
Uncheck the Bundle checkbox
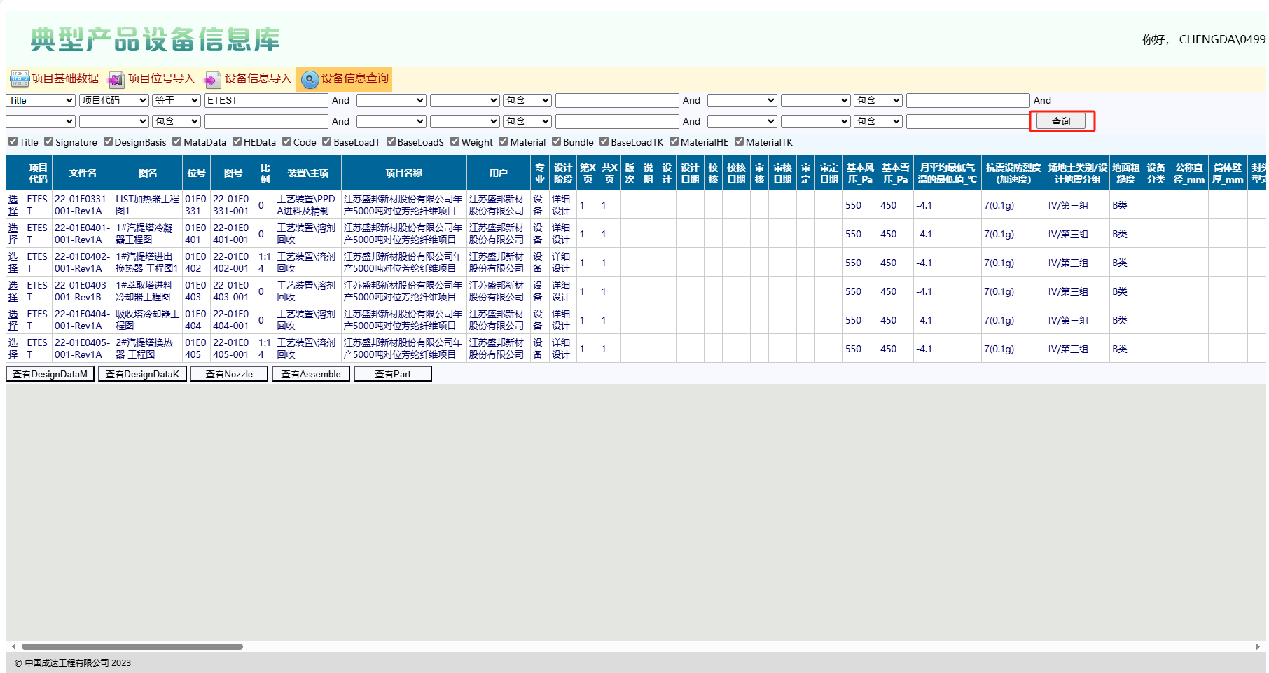click(x=556, y=141)
